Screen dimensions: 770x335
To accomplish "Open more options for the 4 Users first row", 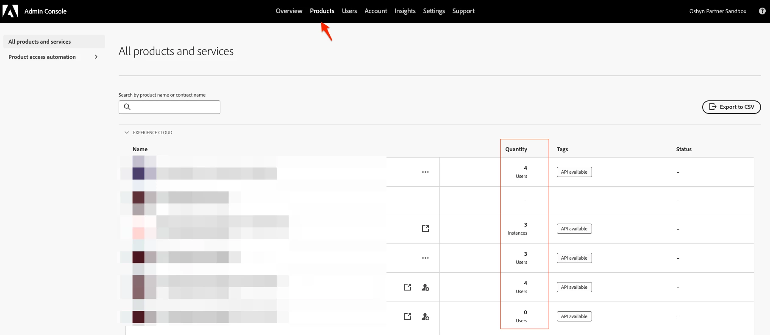I will coord(425,172).
